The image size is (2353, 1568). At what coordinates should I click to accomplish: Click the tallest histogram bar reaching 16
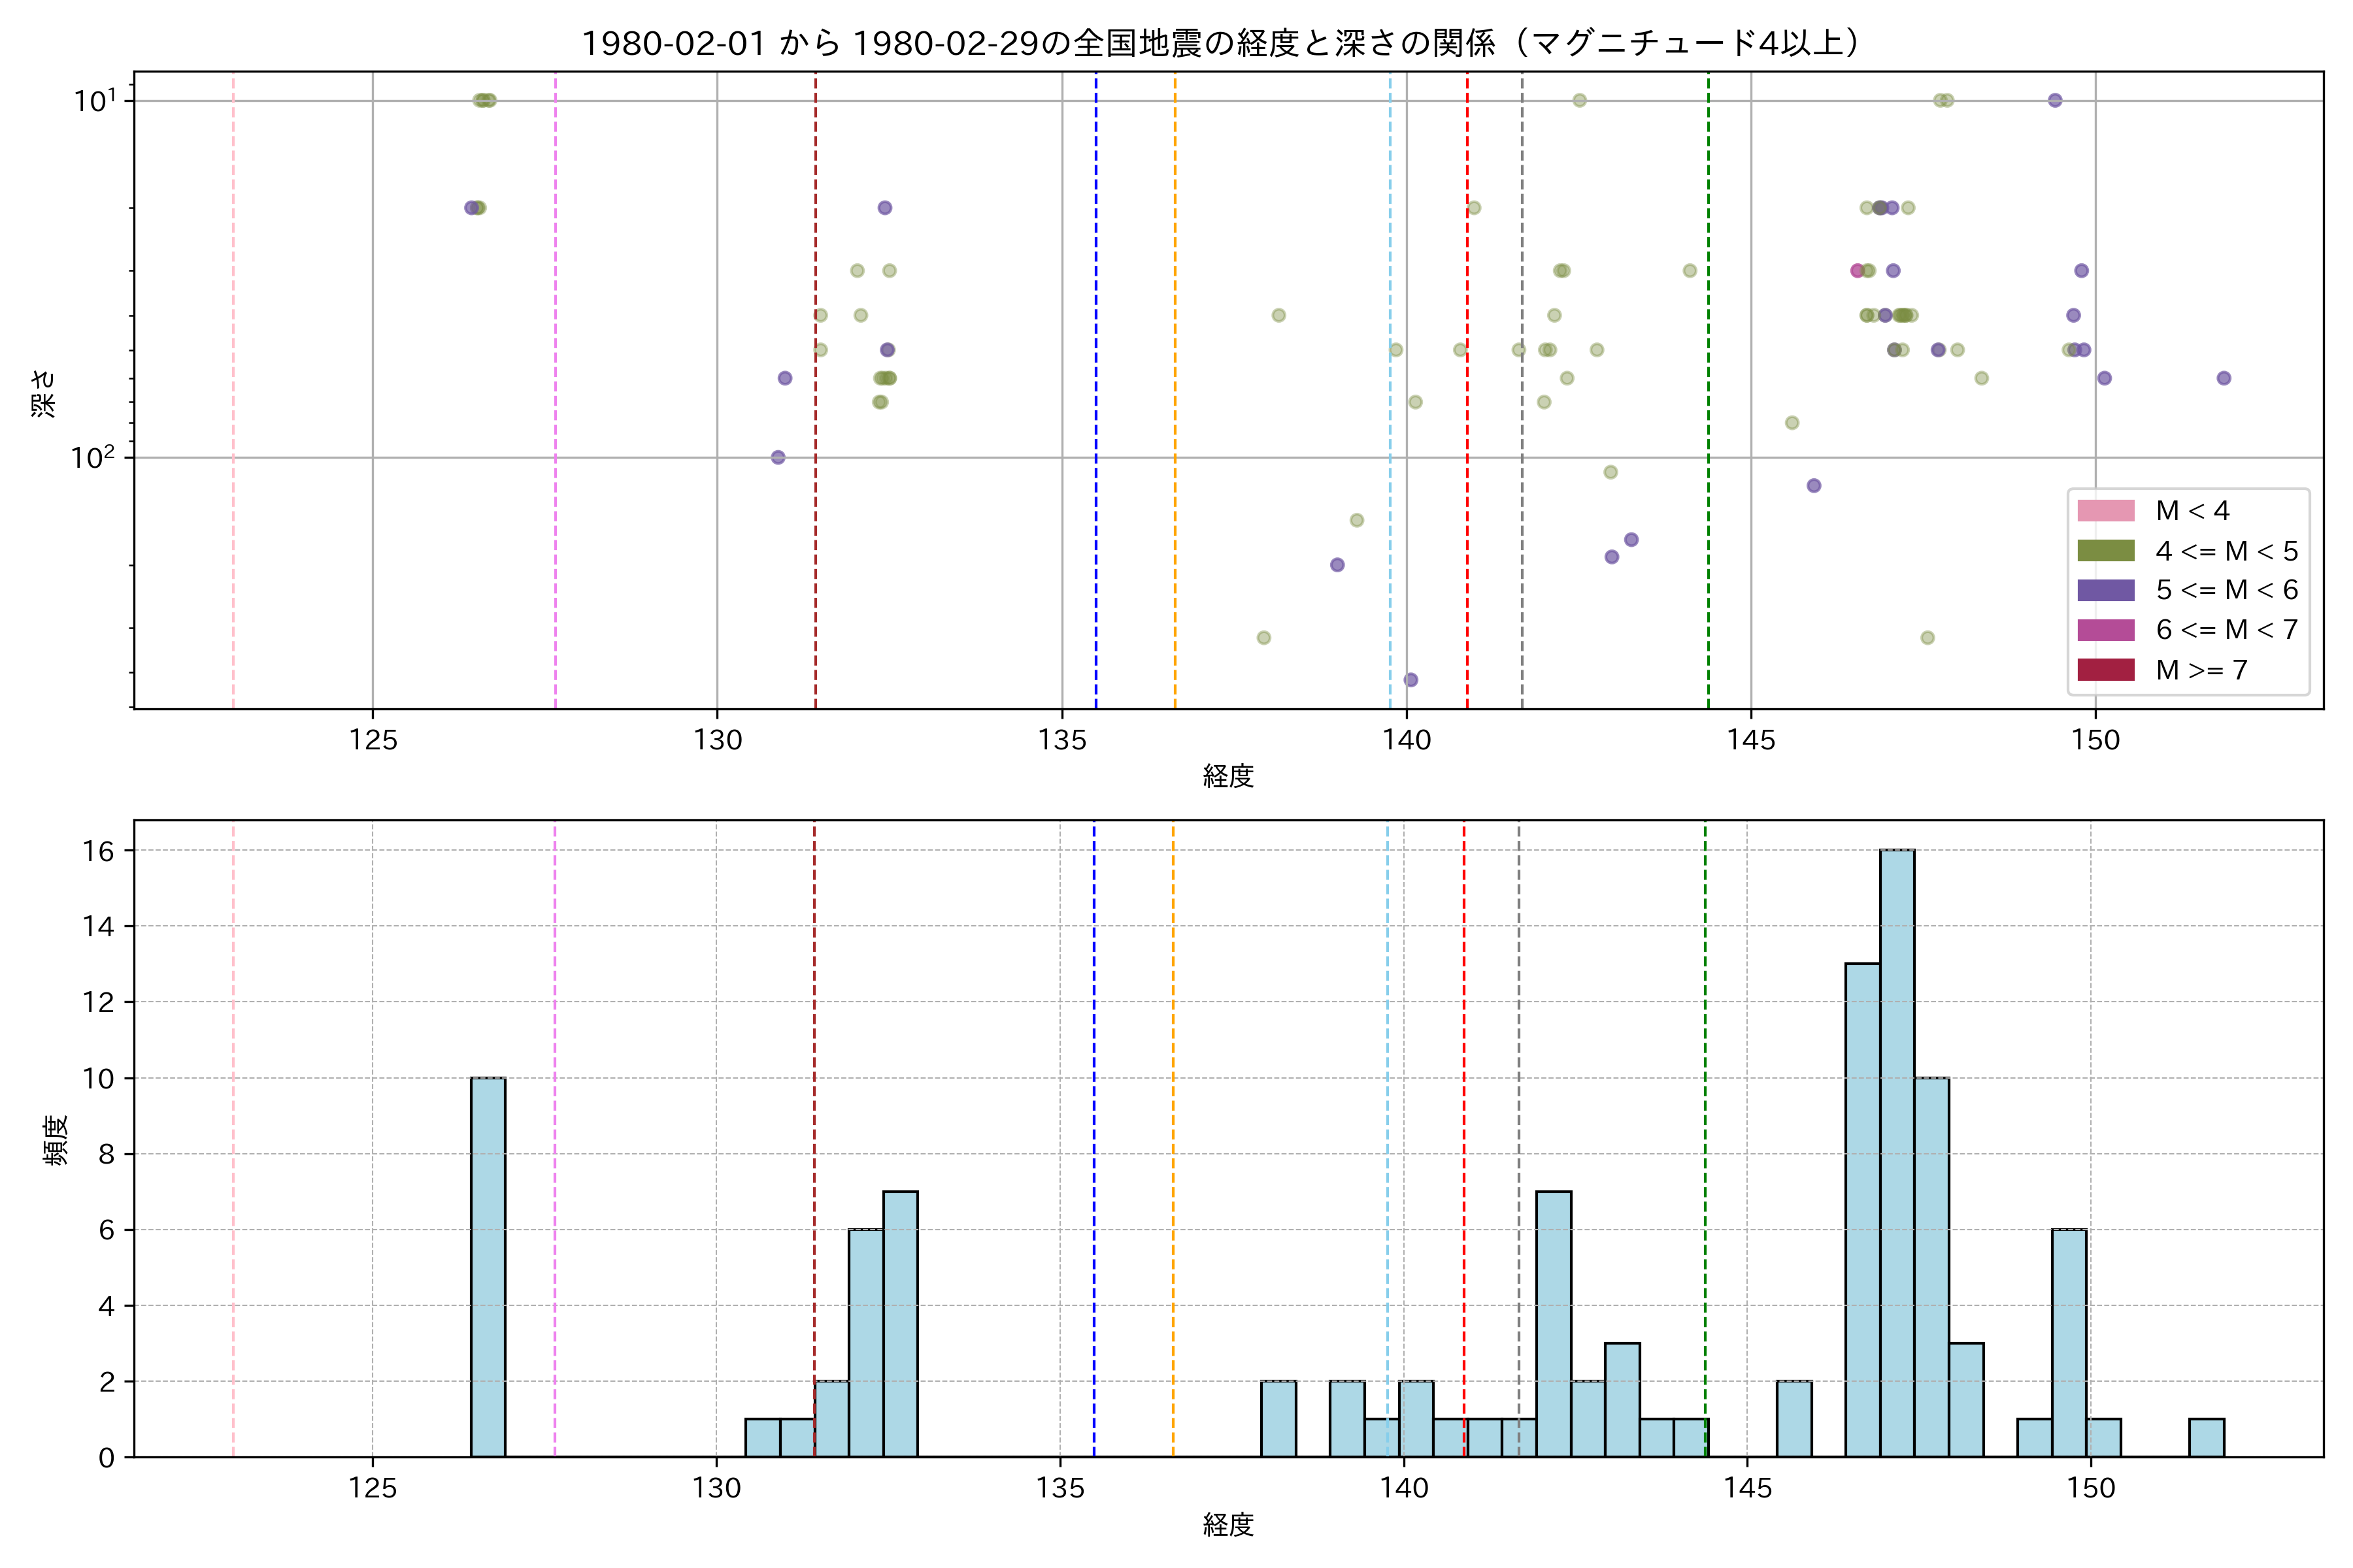click(1897, 1150)
